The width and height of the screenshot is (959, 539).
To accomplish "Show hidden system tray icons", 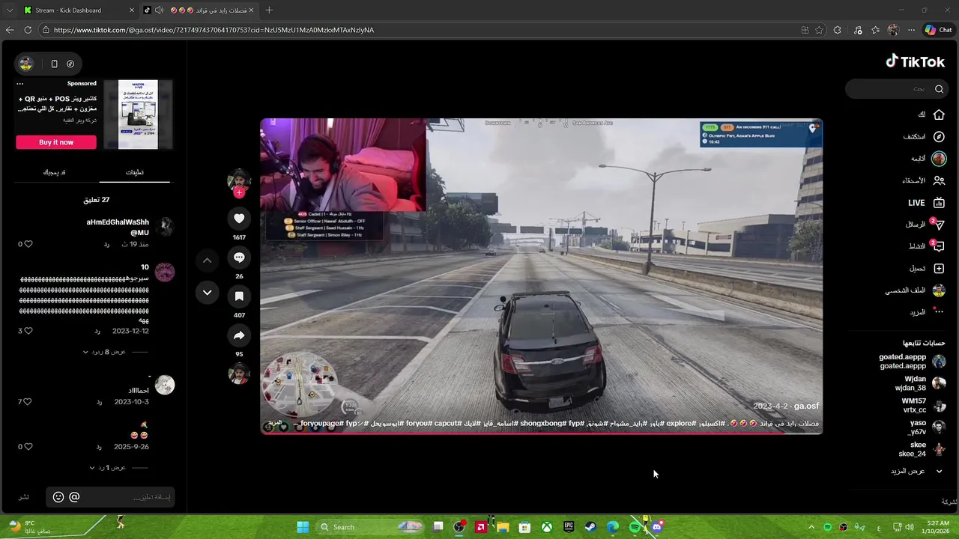I will pos(811,527).
